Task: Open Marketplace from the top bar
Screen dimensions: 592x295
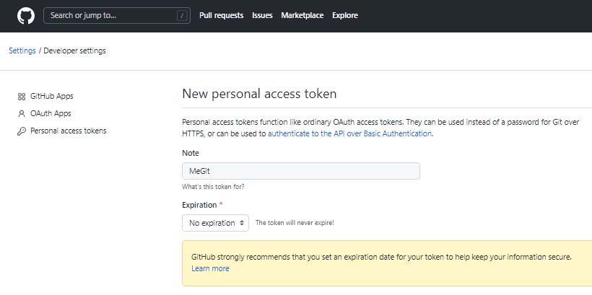Action: pyautogui.click(x=302, y=15)
